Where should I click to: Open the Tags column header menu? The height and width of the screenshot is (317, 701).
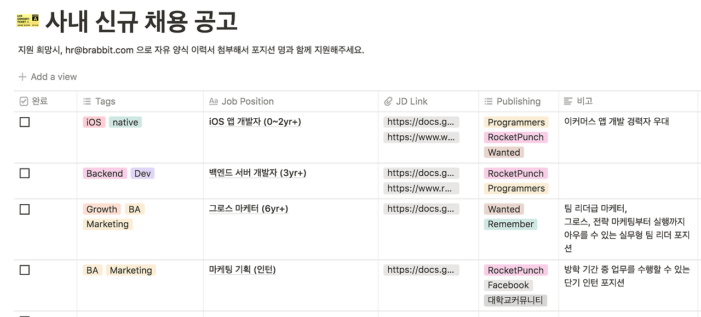pos(101,101)
